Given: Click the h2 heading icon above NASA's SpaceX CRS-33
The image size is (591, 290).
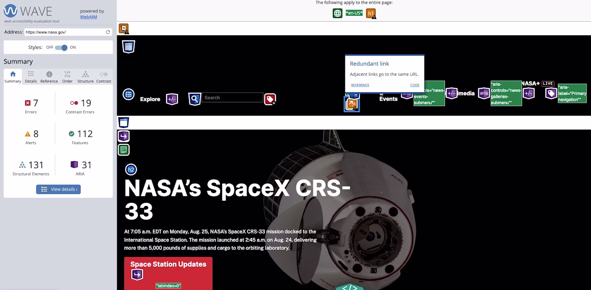Looking at the screenshot, I should pos(131,169).
